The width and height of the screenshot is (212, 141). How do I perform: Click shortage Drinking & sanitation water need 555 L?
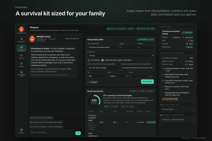[178, 70]
